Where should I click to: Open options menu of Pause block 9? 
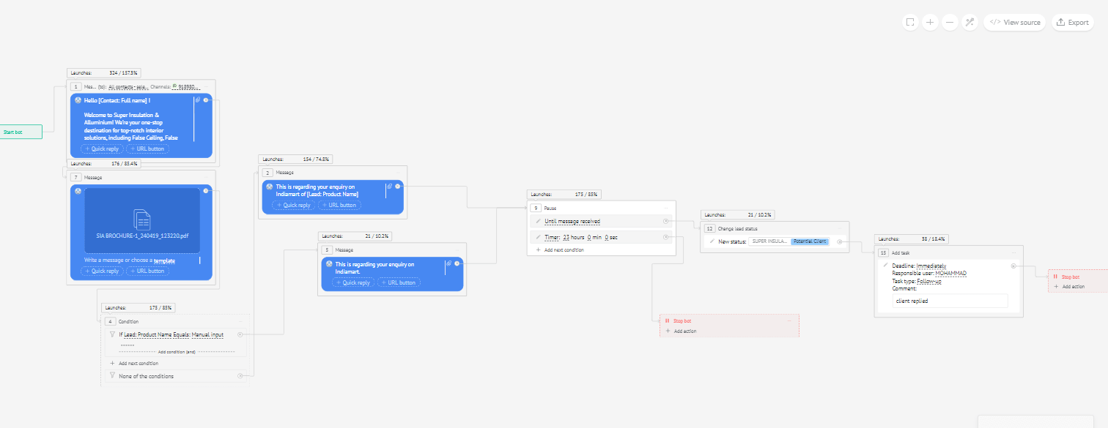coord(665,208)
